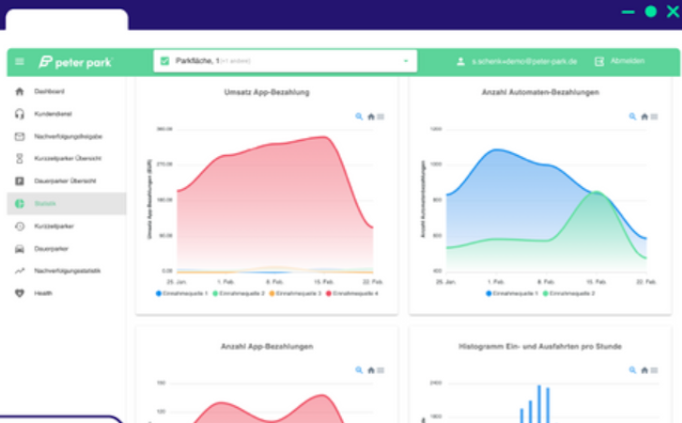Open Dauerparker in the sidebar
The width and height of the screenshot is (682, 423).
[52, 249]
